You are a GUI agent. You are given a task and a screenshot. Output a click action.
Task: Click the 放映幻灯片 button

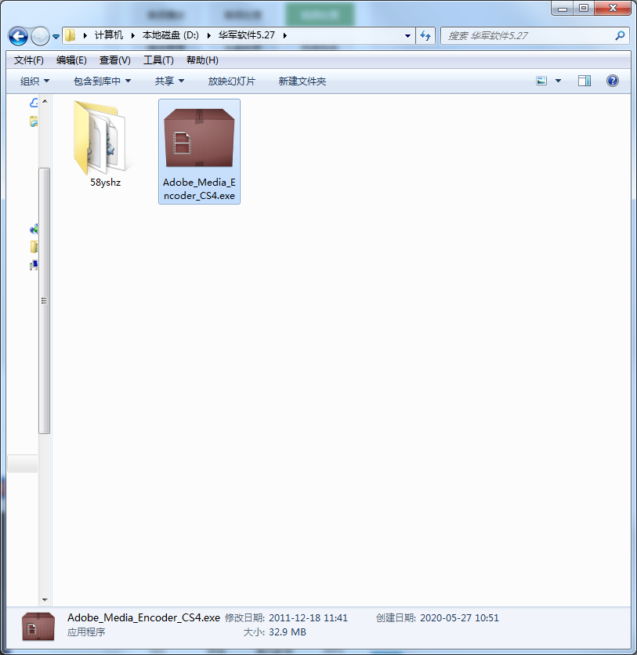click(x=231, y=81)
